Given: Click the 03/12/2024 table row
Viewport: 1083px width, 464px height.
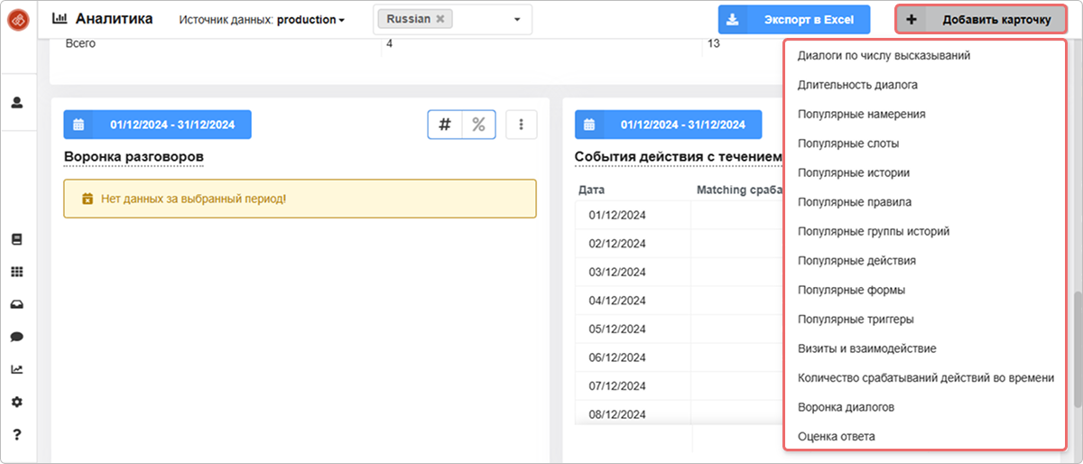Looking at the screenshot, I should [x=679, y=273].
